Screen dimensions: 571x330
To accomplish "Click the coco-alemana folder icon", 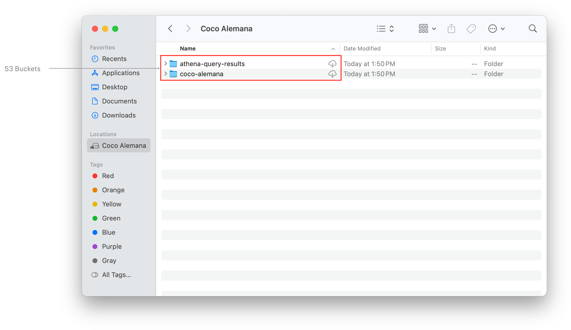I will (173, 74).
